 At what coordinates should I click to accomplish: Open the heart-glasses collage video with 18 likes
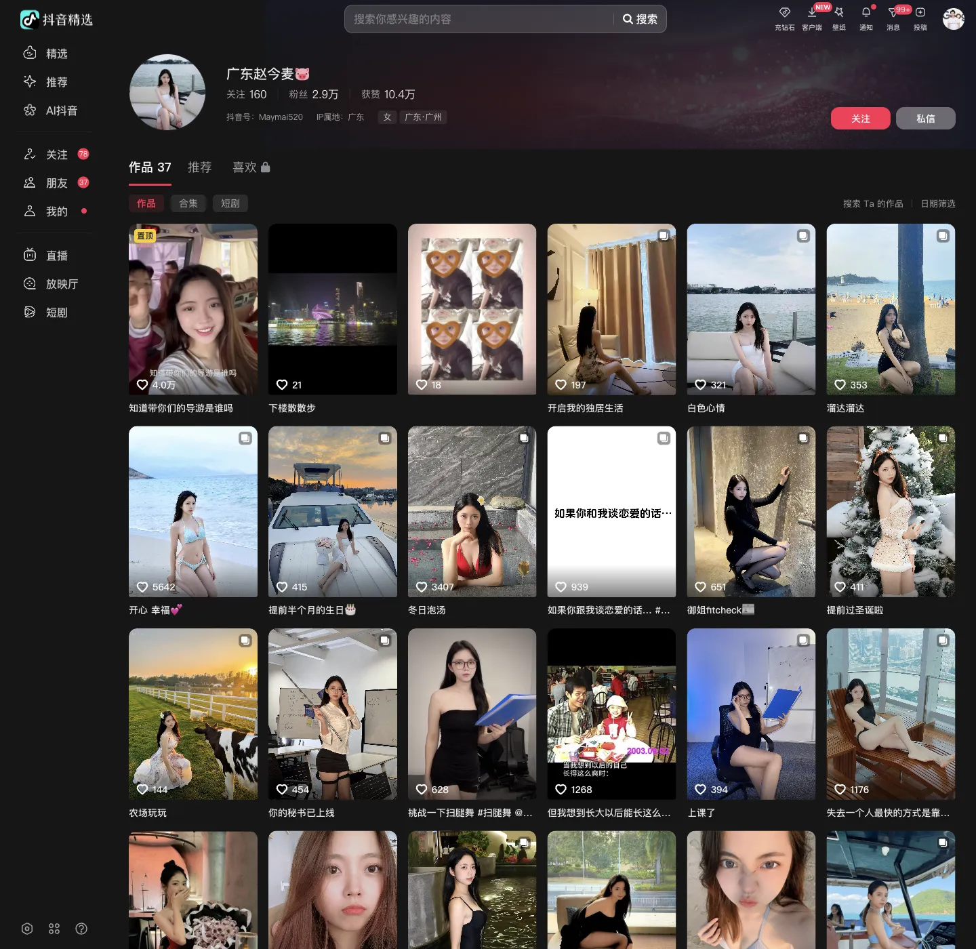click(472, 309)
